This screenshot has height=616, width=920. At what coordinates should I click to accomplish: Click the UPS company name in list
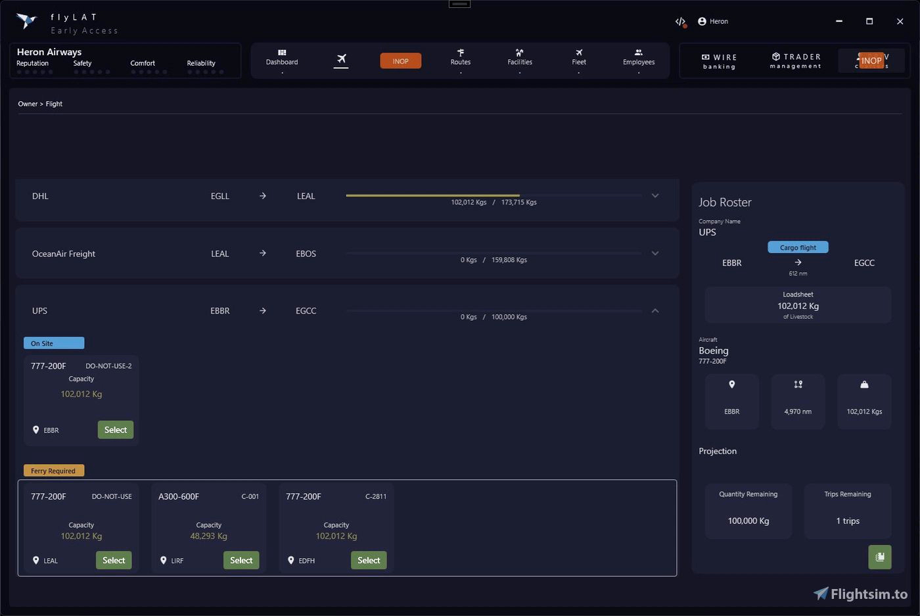point(39,311)
